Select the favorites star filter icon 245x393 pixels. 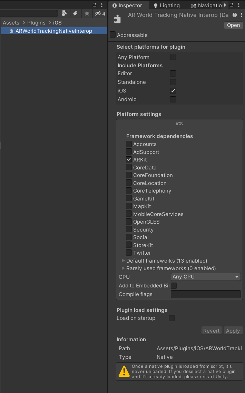pyautogui.click(x=87, y=13)
